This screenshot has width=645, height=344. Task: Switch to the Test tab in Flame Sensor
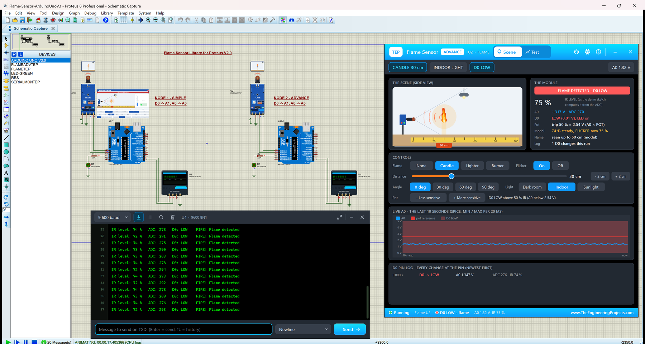coord(532,52)
